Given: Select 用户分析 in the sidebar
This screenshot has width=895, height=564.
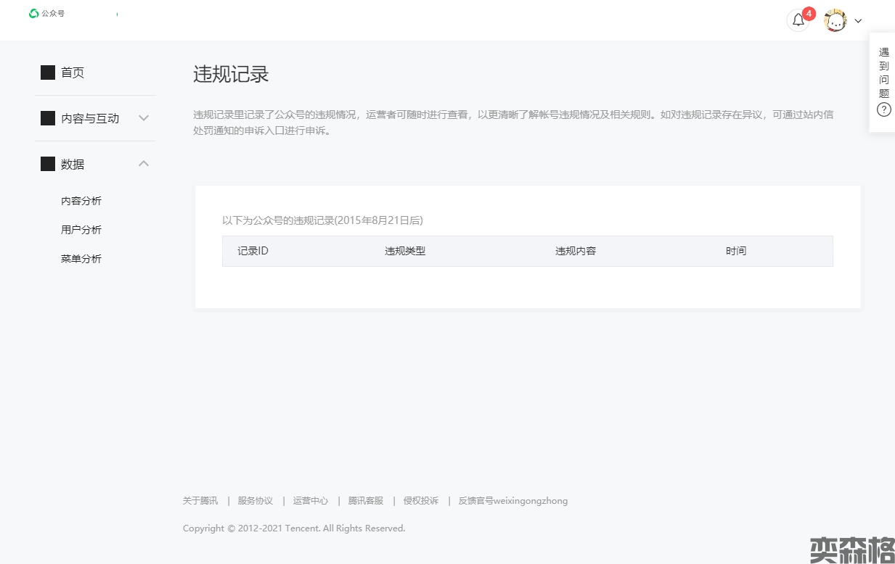Looking at the screenshot, I should [81, 230].
